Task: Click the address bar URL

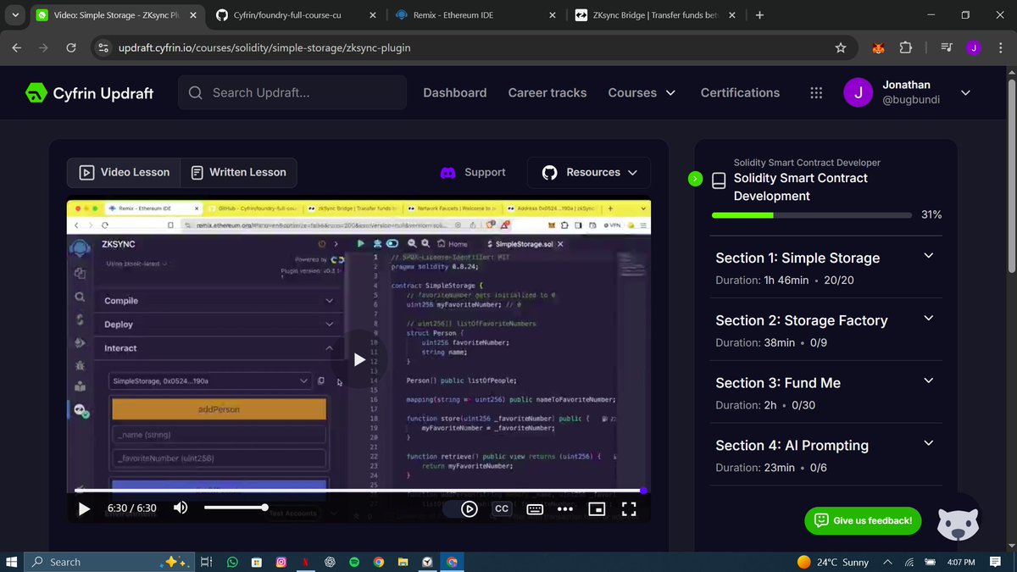Action: 264,48
